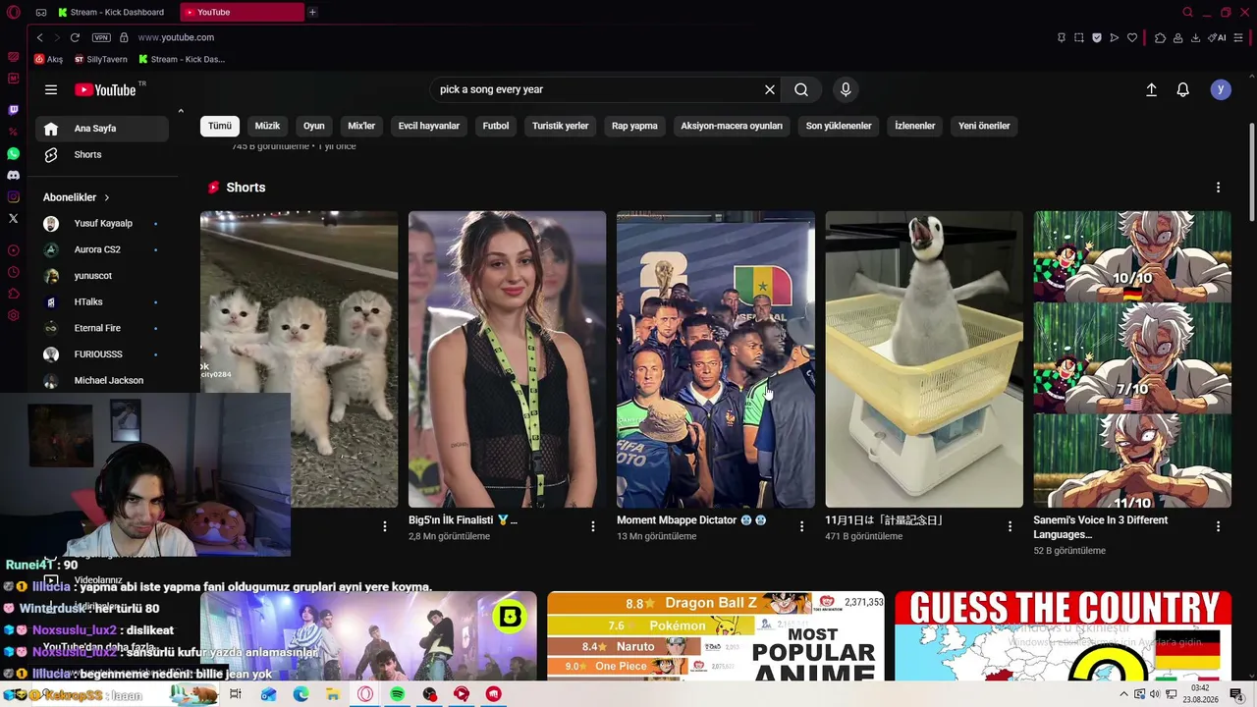Toggle the browser VPN badge
Image resolution: width=1257 pixels, height=707 pixels.
point(101,37)
